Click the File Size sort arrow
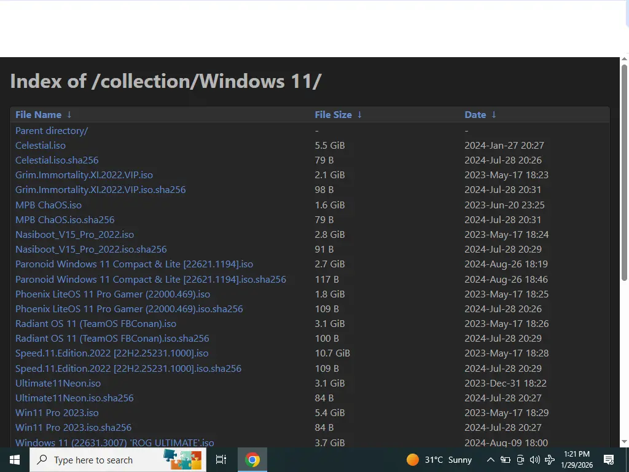The width and height of the screenshot is (629, 472). 359,115
